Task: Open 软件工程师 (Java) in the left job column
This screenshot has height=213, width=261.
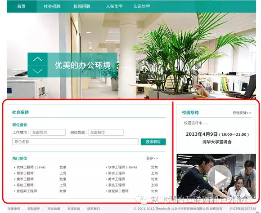Action: point(31,167)
